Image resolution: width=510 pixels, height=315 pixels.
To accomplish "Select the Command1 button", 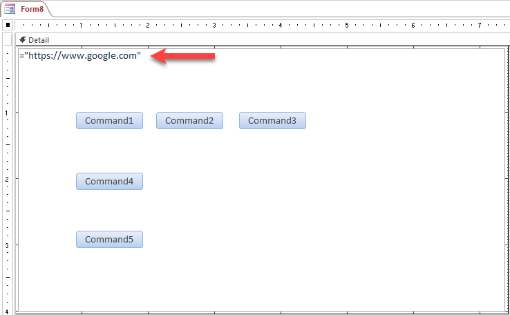I will coord(109,121).
